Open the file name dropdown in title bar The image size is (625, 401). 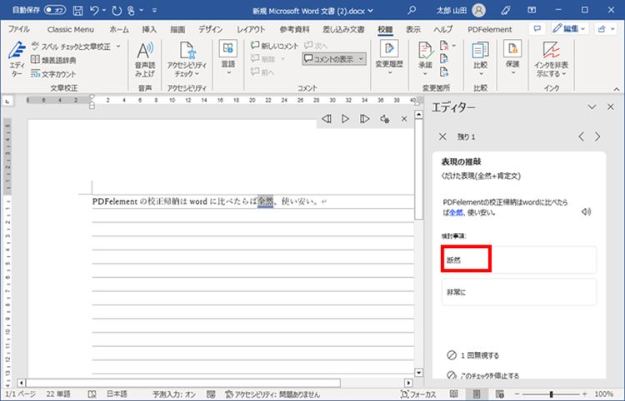click(x=371, y=11)
